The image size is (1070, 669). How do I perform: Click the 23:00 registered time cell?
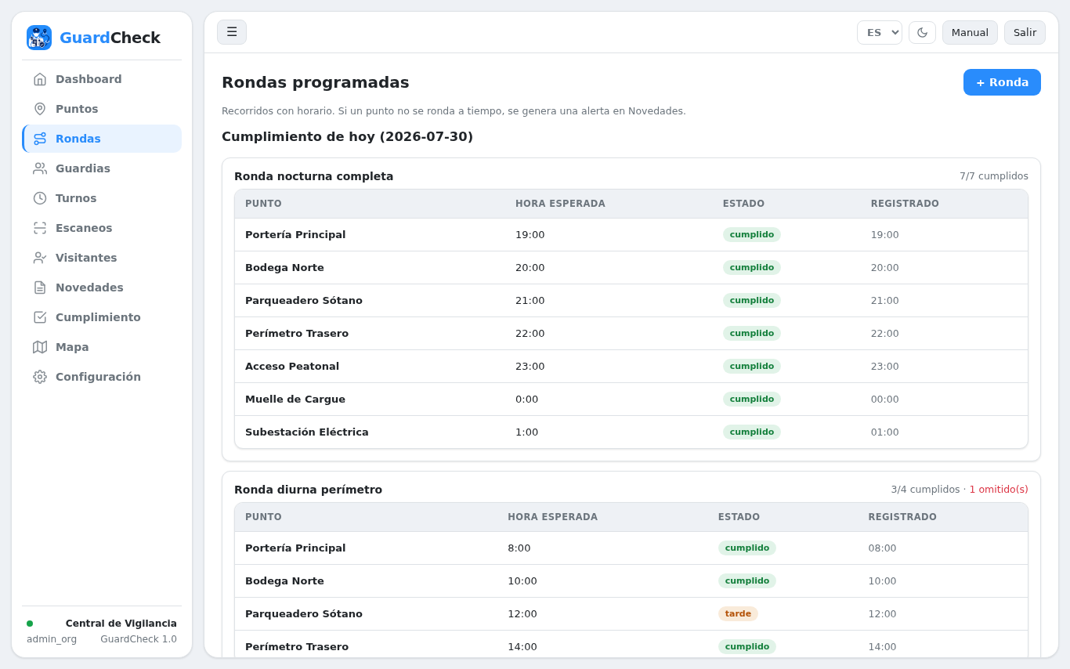885,366
